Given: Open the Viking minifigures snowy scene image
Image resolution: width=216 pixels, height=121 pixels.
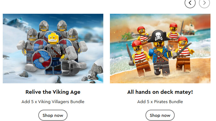Looking at the screenshot, I should click(x=53, y=48).
